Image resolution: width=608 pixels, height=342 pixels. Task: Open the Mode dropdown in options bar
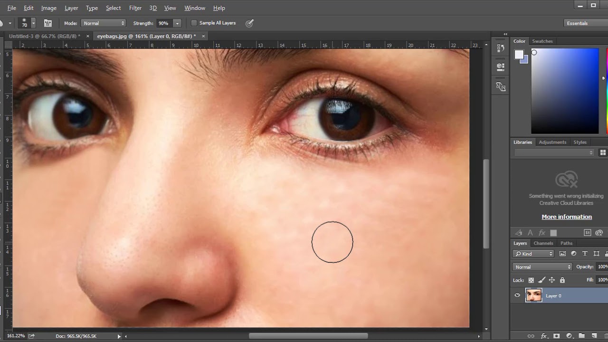tap(104, 23)
